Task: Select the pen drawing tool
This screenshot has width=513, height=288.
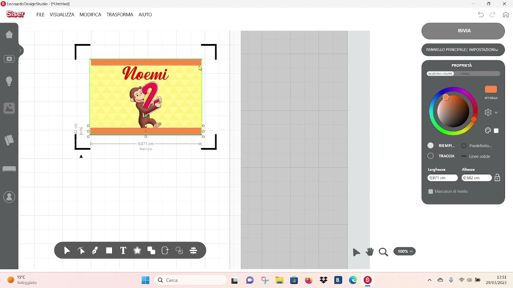Action: [95, 251]
